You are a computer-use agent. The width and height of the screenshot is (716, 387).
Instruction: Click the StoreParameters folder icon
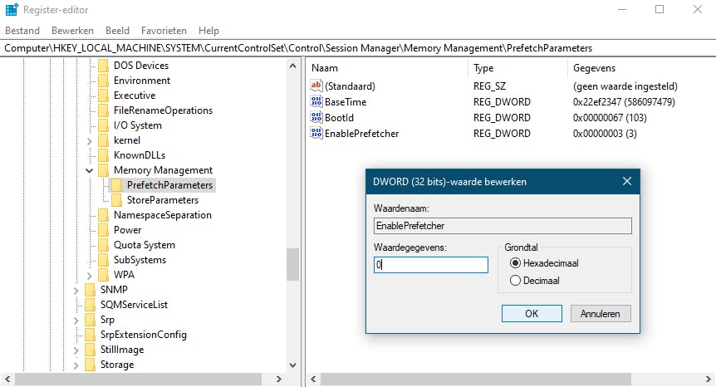click(117, 200)
